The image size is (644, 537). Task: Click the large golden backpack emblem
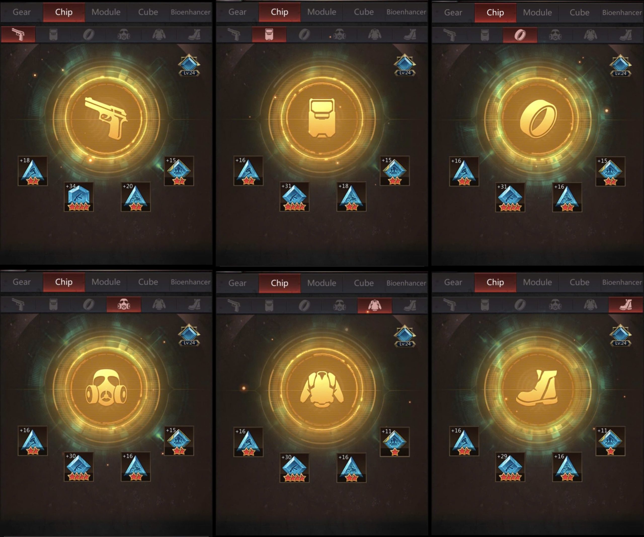click(x=322, y=118)
